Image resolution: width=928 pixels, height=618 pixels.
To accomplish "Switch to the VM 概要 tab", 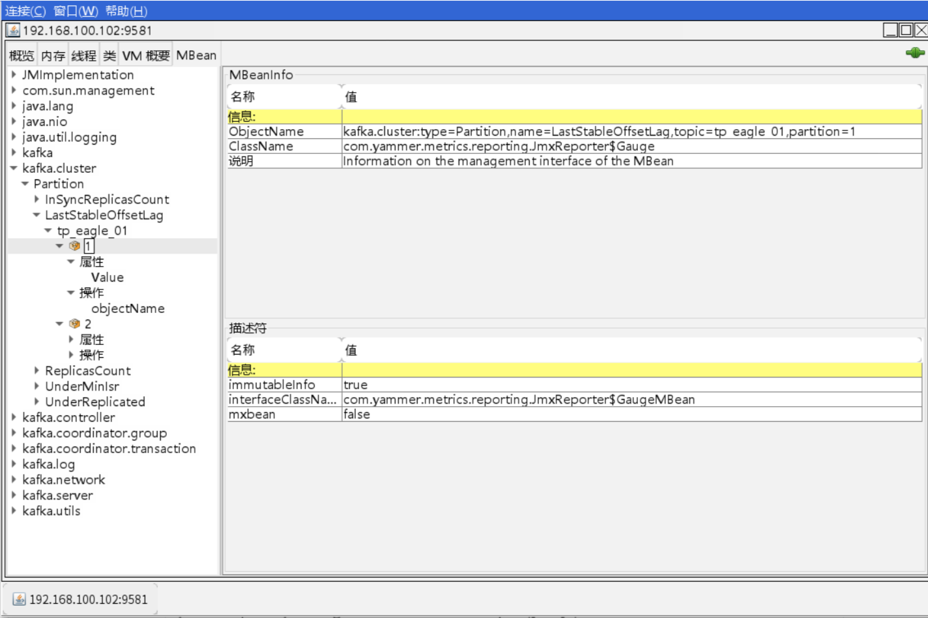I will [x=146, y=55].
